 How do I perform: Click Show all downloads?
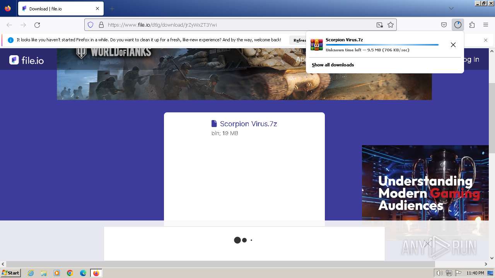pyautogui.click(x=333, y=65)
